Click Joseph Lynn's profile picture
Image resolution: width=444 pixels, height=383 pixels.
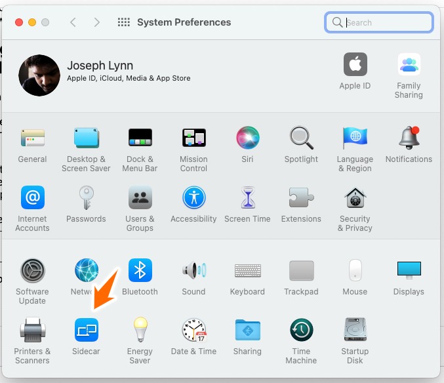click(x=39, y=75)
